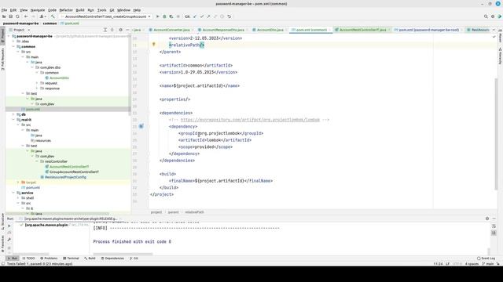Image resolution: width=503 pixels, height=282 pixels.
Task: Click the Git update project icon
Action: click(195, 16)
